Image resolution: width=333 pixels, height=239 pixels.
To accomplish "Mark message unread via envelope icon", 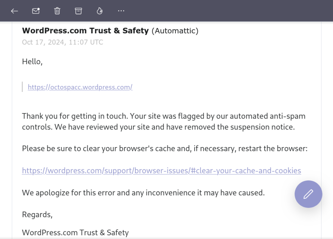I will point(36,11).
